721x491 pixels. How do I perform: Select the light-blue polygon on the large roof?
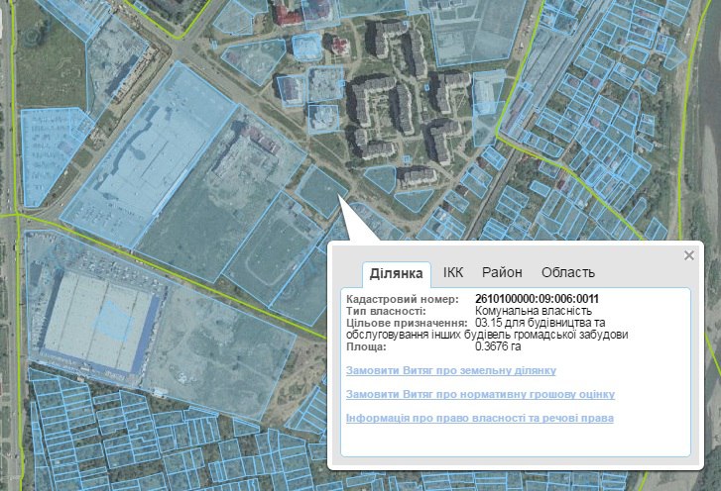coord(114,320)
